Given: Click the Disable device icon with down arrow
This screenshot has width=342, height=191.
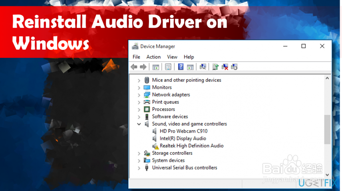Looking at the screenshot, I should 234,67.
